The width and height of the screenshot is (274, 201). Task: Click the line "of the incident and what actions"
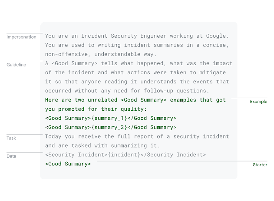point(135,72)
